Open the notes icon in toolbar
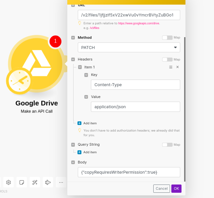Image resolution: width=214 pixels, height=198 pixels. [x=22, y=182]
